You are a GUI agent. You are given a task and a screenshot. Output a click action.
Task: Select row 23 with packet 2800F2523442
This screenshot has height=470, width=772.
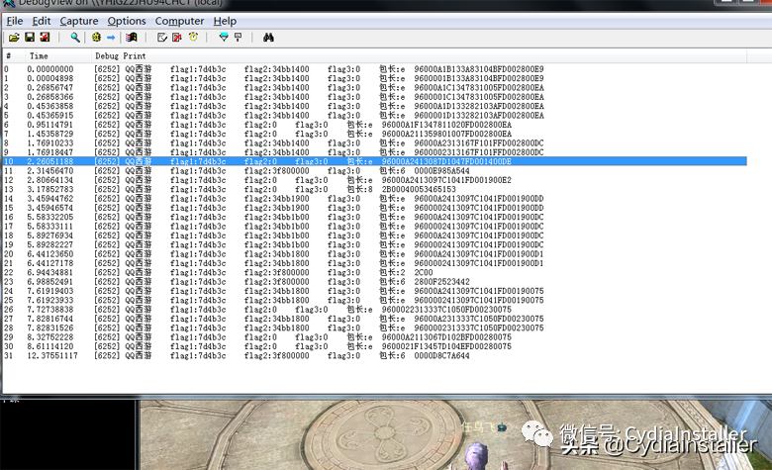click(x=375, y=282)
